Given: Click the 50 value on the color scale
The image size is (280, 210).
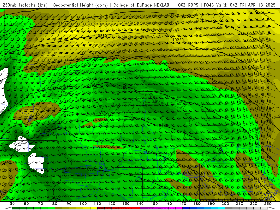Looking at the screenshot, I should point(12,204).
